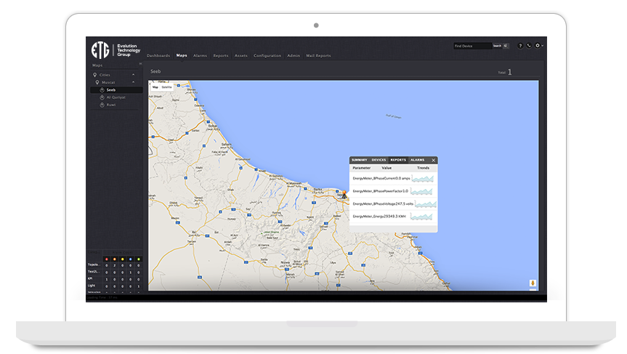
Task: Open the Alarms menu in navigation
Action: (x=200, y=55)
